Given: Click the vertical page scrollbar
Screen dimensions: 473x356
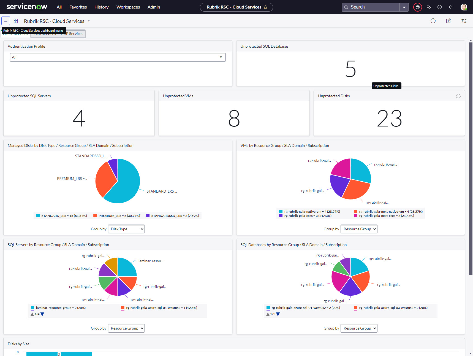Looking at the screenshot, I should [471, 158].
